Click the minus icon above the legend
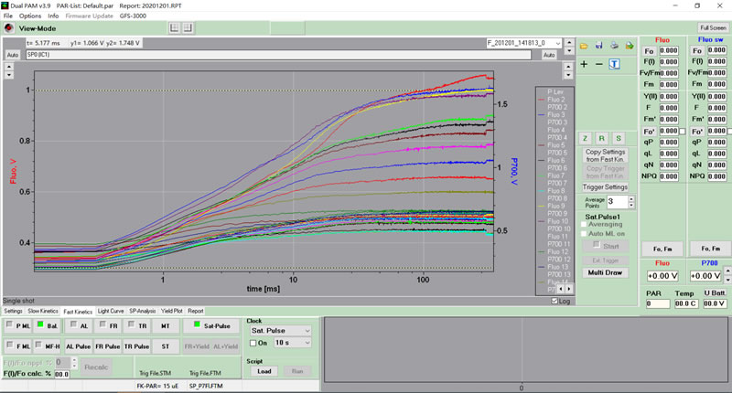The width and height of the screenshot is (732, 393). (599, 64)
